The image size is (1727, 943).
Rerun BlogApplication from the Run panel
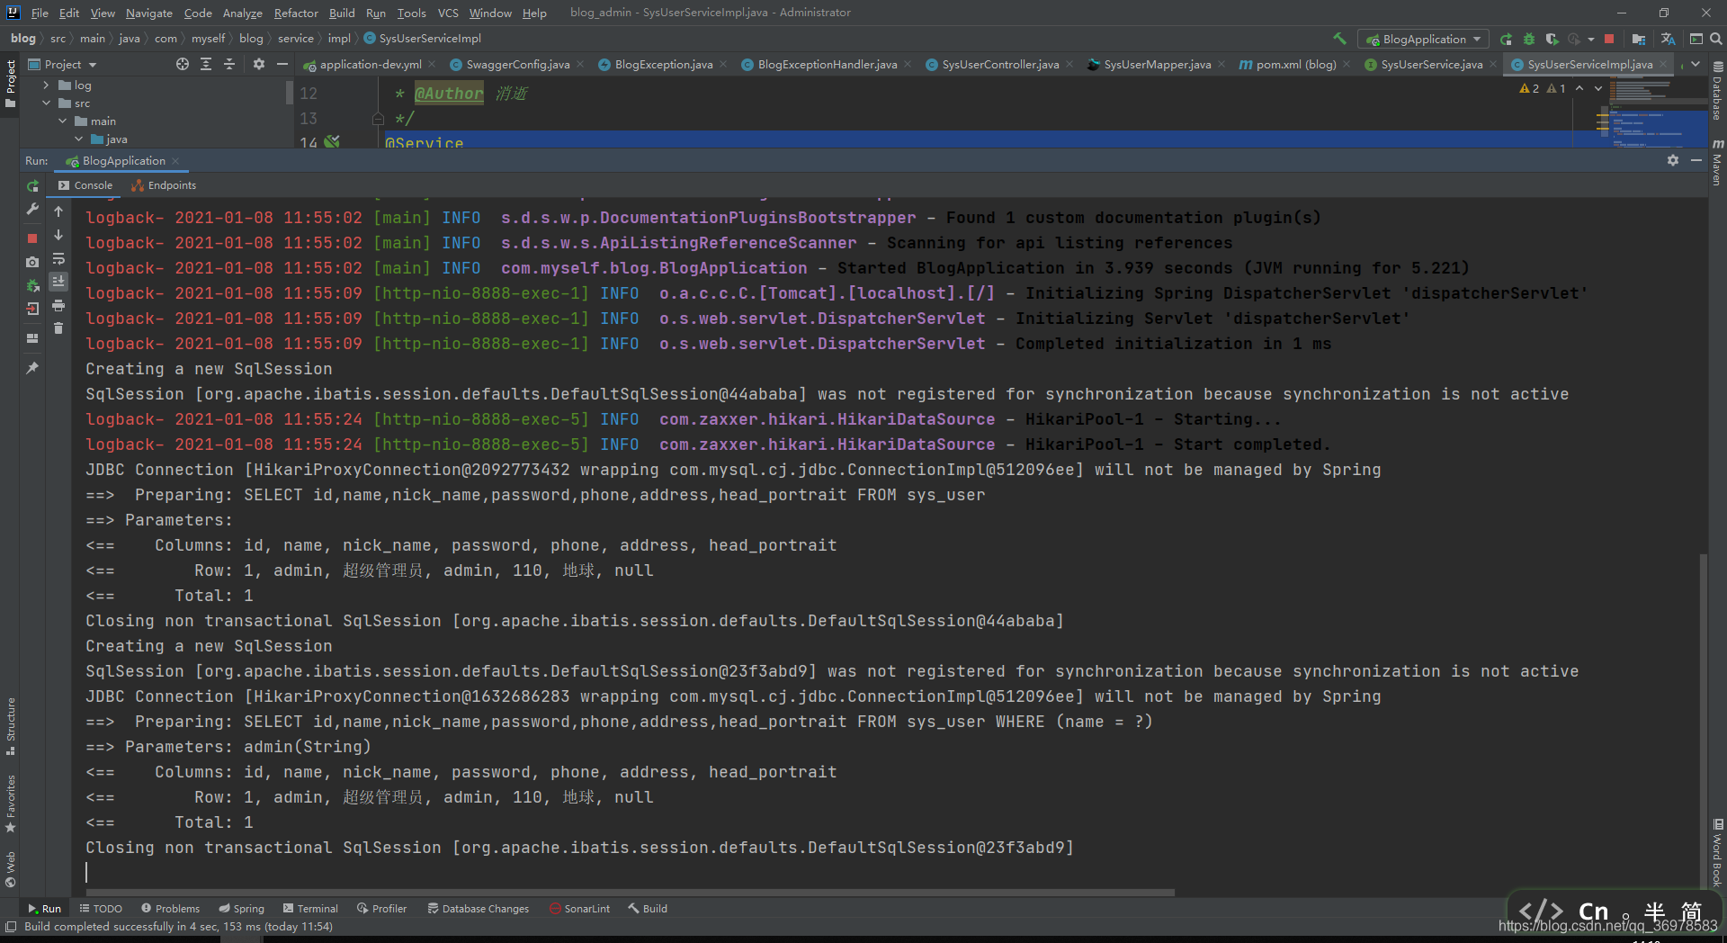point(32,186)
